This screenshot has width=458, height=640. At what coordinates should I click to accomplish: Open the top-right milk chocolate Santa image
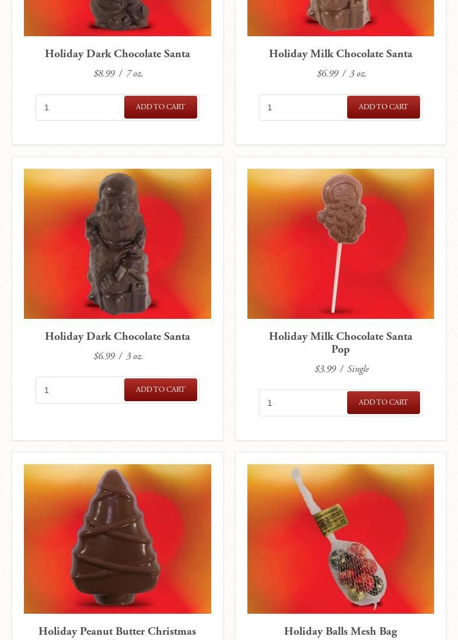pos(341,18)
